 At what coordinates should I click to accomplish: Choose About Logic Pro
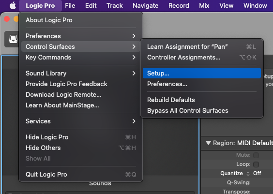click(81, 20)
